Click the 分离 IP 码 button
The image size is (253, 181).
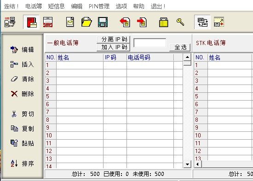(x=113, y=40)
